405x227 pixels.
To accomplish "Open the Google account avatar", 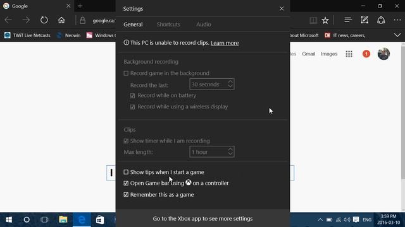I will [383, 54].
